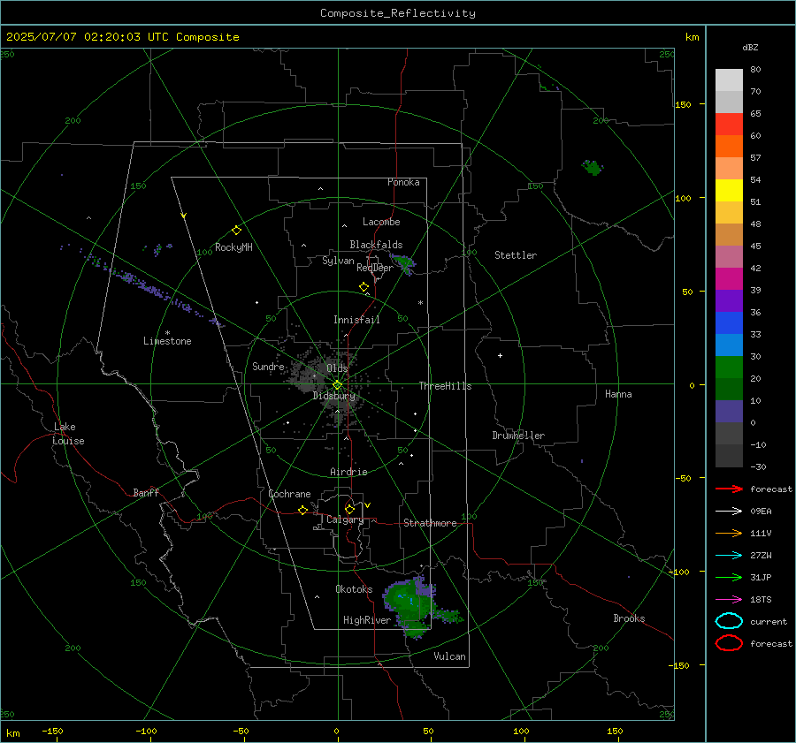Click the magenta 18TS arrow in legend
Screen dimensions: 796x743
coord(729,600)
